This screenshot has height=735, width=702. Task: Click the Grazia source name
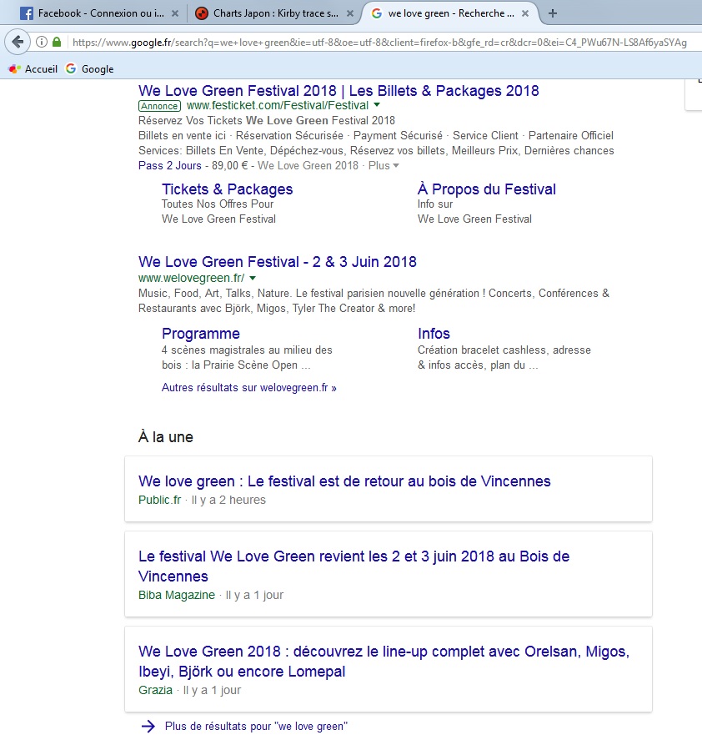155,690
